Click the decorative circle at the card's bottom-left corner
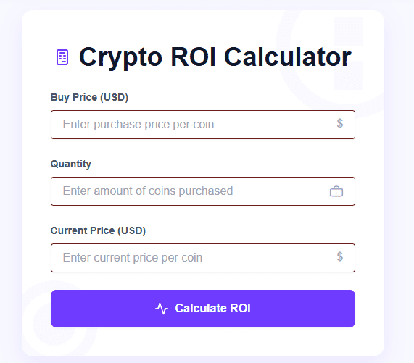Viewport: 414px width, 363px height. (x=57, y=320)
